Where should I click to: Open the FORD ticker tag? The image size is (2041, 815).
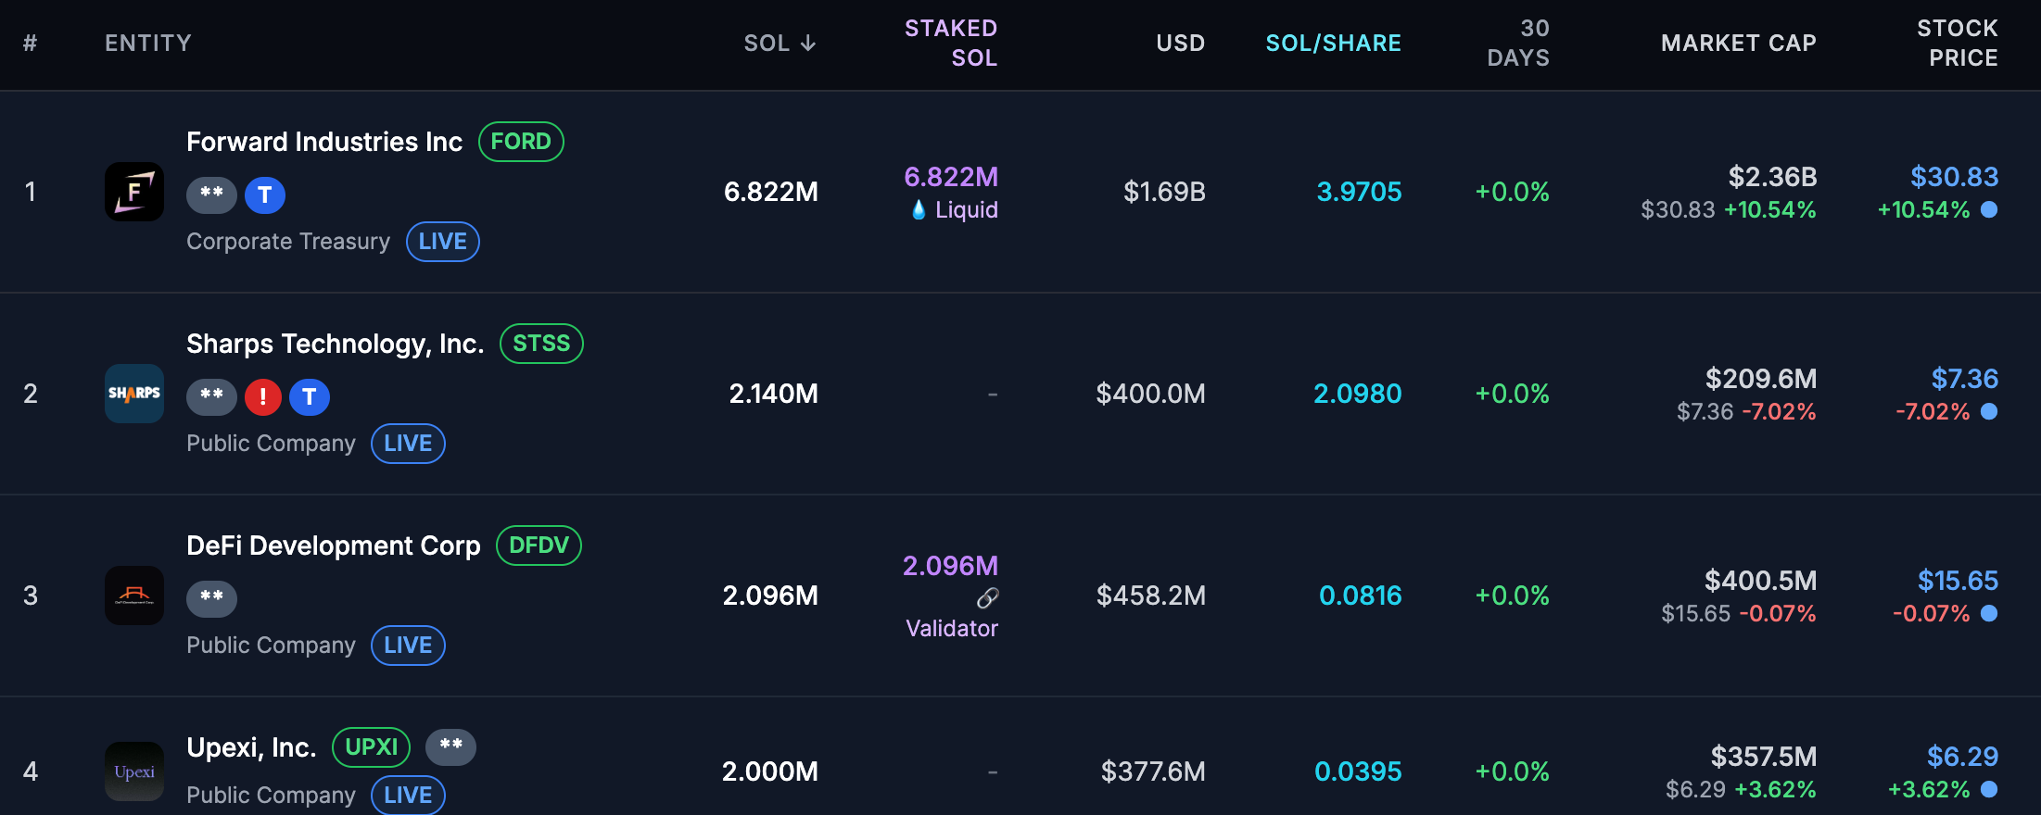click(521, 142)
